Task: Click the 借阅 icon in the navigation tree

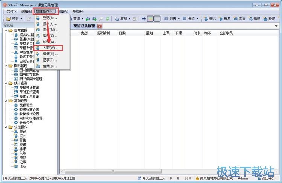Action: point(16,166)
